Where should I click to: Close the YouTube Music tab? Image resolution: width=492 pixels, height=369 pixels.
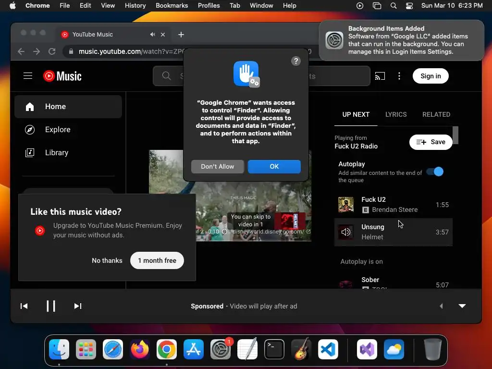[x=163, y=35]
